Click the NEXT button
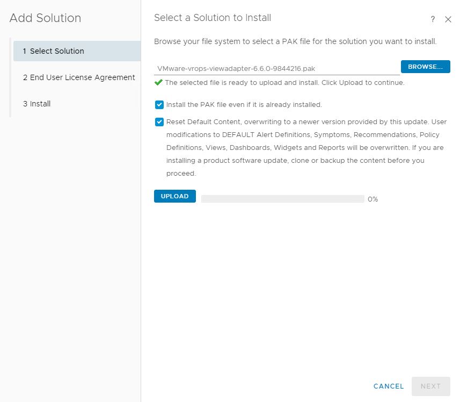Image resolution: width=460 pixels, height=402 pixels. click(430, 386)
